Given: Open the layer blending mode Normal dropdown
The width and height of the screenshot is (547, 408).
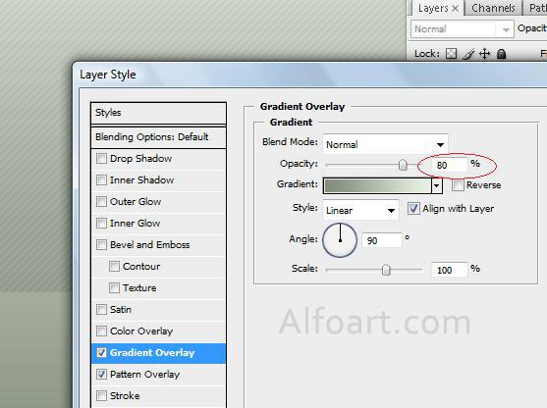Looking at the screenshot, I should [x=462, y=29].
